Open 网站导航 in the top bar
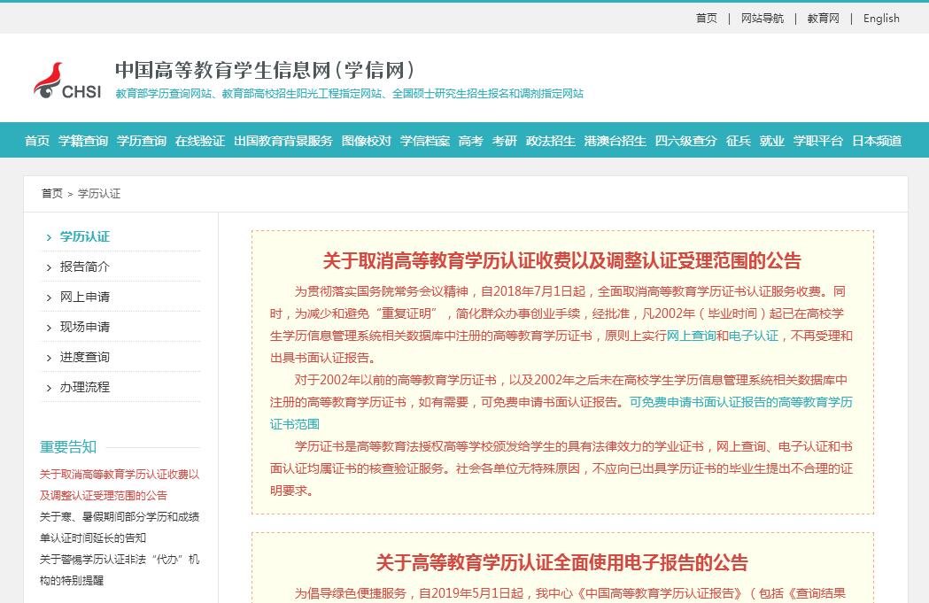The width and height of the screenshot is (929, 603). point(763,19)
